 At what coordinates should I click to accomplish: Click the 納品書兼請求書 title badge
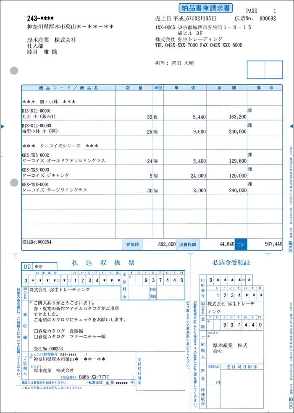point(205,8)
